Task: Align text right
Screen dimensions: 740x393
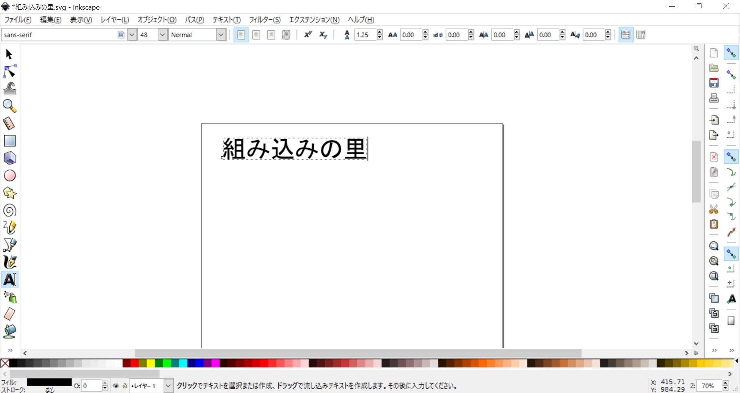Action: (271, 35)
